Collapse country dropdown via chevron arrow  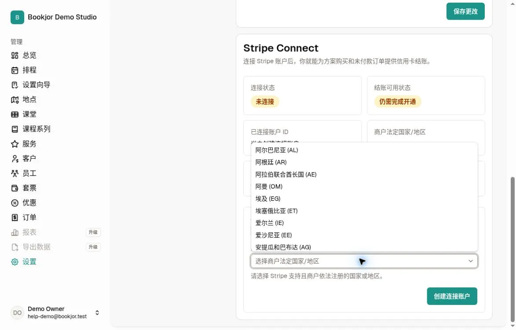tap(471, 261)
